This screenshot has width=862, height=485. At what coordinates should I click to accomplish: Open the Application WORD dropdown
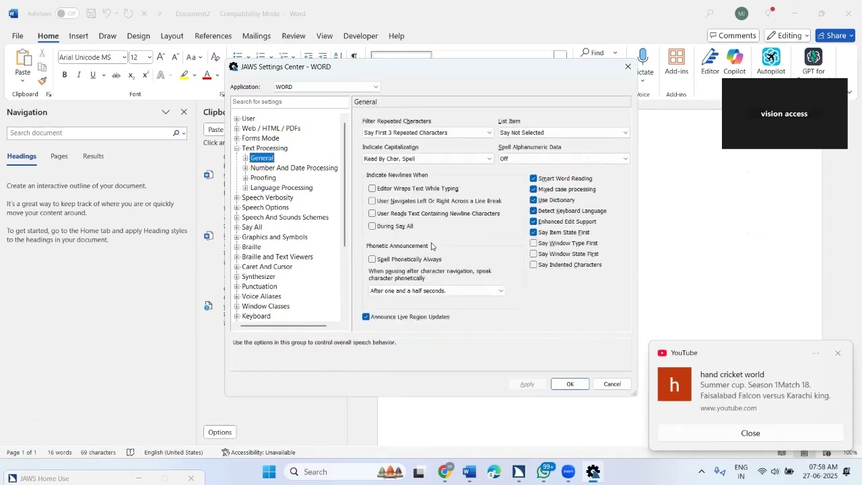click(327, 87)
